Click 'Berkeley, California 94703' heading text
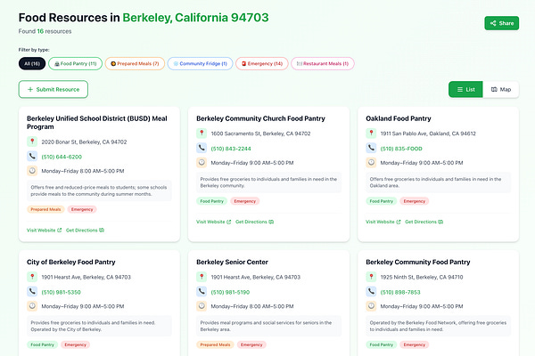The width and height of the screenshot is (535, 356). pos(195,18)
